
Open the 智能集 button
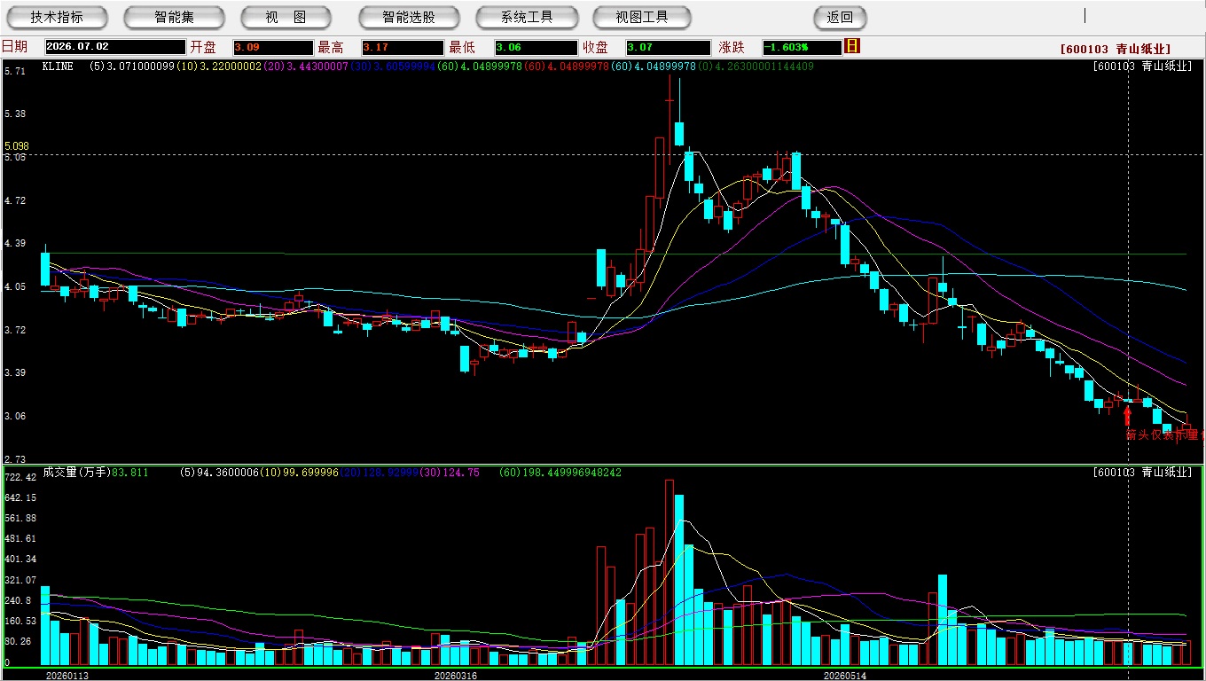click(x=174, y=17)
